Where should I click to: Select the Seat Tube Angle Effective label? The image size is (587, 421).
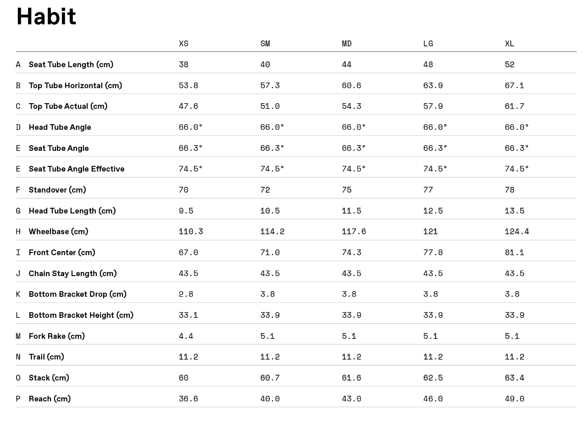point(77,169)
